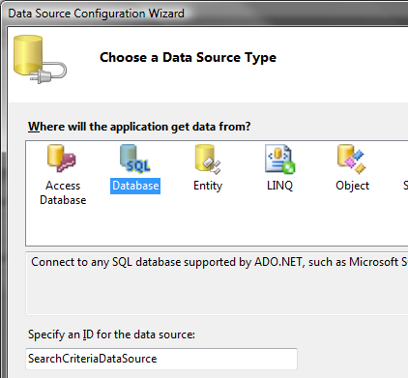Choose the SQL Database cylinder icon
408x378 pixels.
(134, 159)
